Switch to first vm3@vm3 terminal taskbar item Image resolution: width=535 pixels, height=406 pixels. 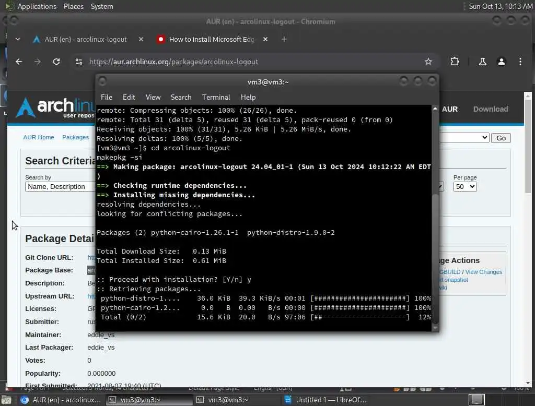click(148, 400)
